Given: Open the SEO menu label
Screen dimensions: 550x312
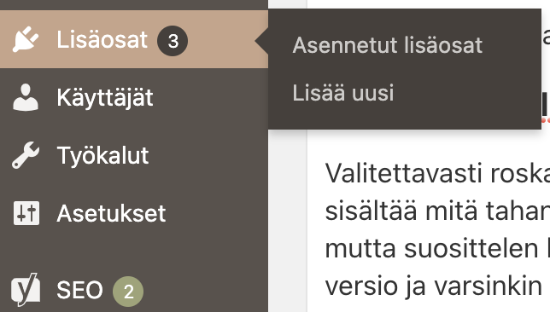Looking at the screenshot, I should pyautogui.click(x=80, y=291).
